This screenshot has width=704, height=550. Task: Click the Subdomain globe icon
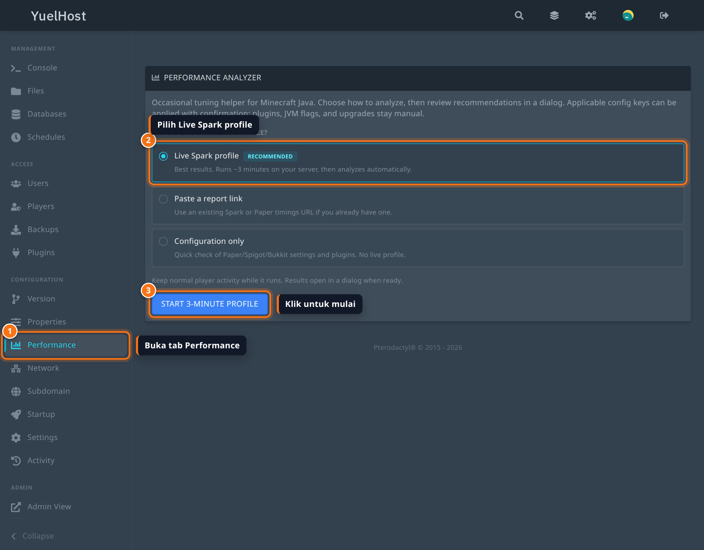[16, 392]
